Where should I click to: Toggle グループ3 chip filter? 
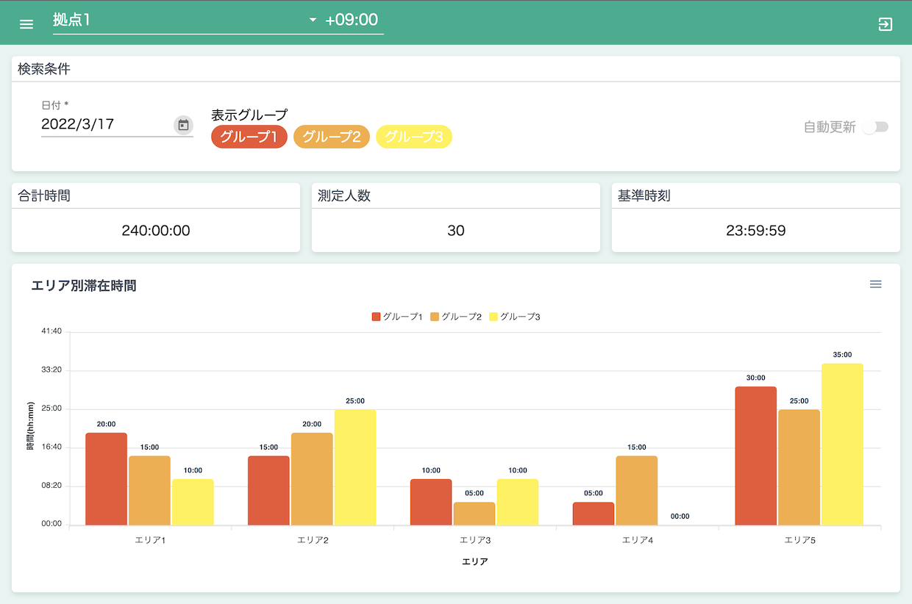click(x=413, y=137)
